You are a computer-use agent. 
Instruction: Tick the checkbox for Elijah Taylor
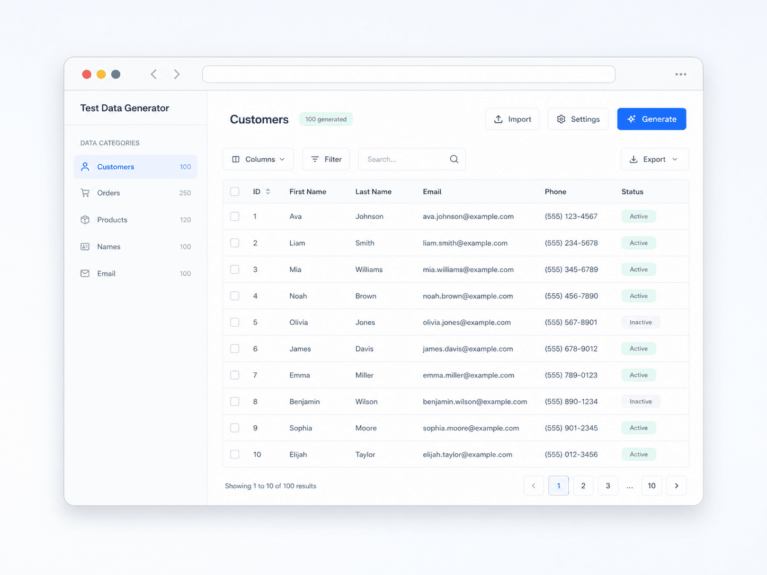click(x=235, y=454)
